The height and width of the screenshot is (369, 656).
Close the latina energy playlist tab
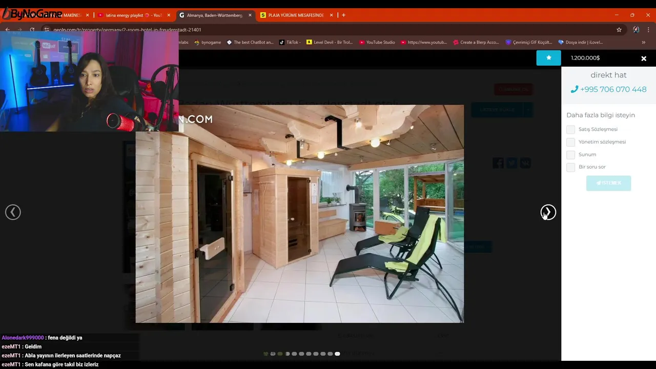pos(169,15)
